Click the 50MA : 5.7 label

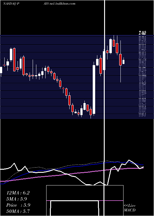[x=18, y=211]
